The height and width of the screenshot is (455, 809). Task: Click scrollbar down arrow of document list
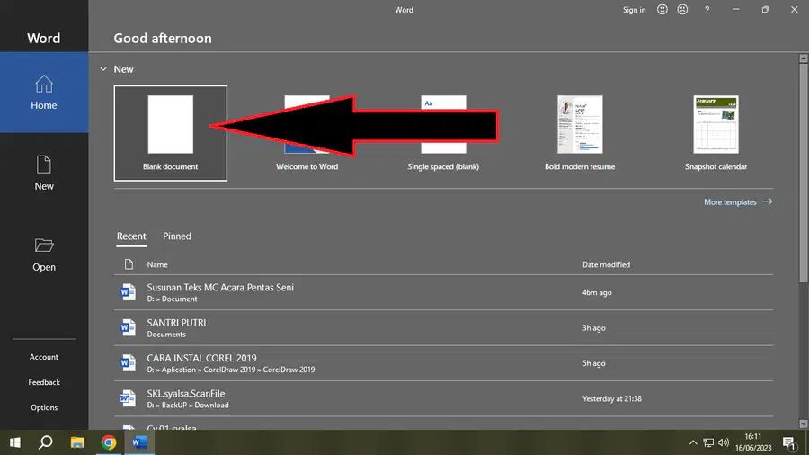tap(804, 424)
